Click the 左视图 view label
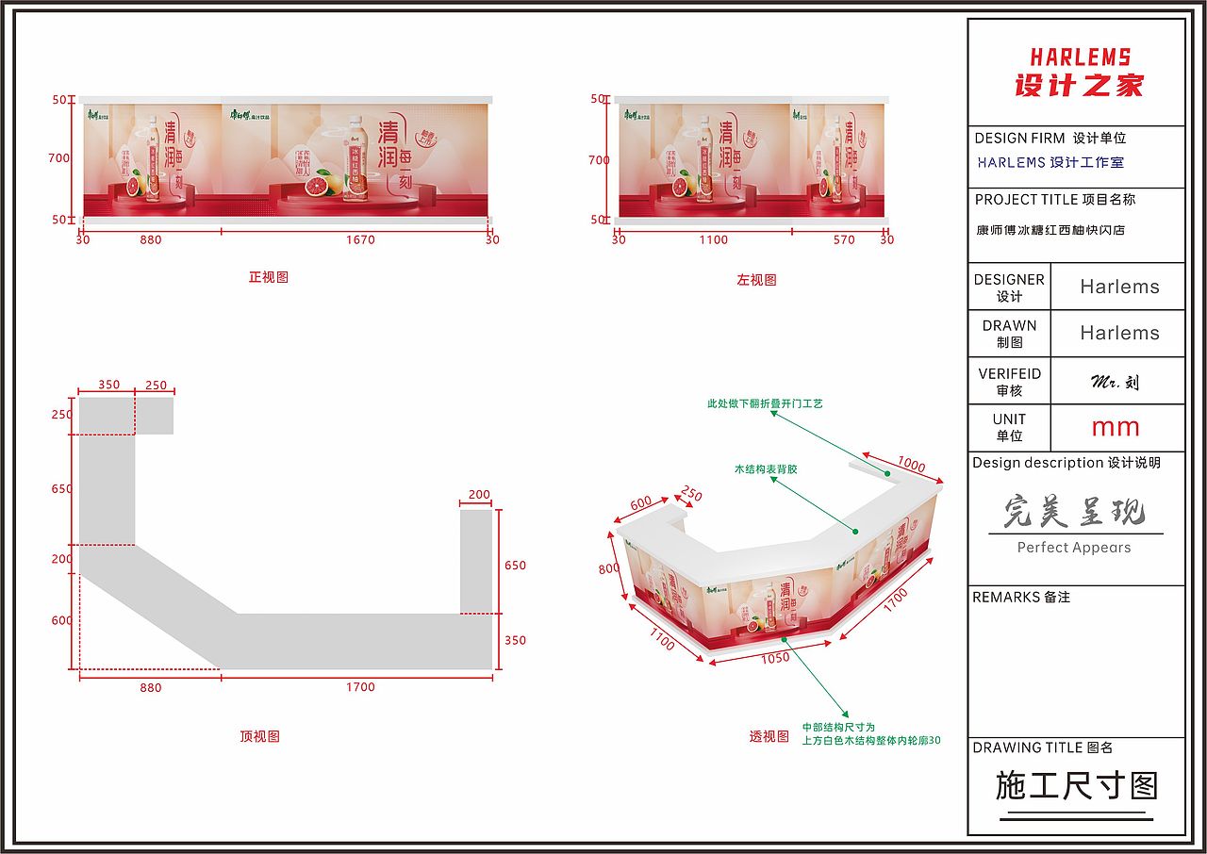This screenshot has width=1207, height=854. [756, 280]
